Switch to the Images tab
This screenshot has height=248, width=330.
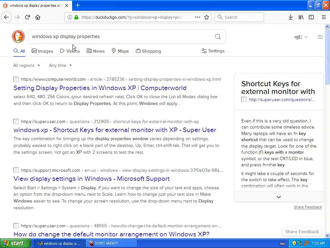point(42,51)
